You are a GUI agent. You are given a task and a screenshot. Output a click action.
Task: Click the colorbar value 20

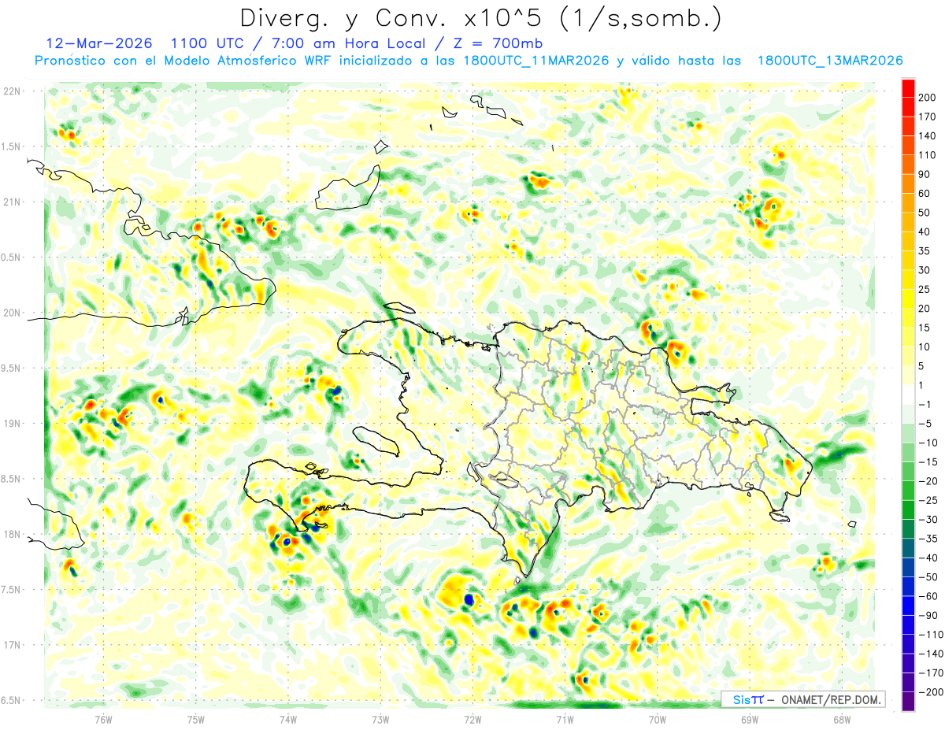[x=925, y=309]
